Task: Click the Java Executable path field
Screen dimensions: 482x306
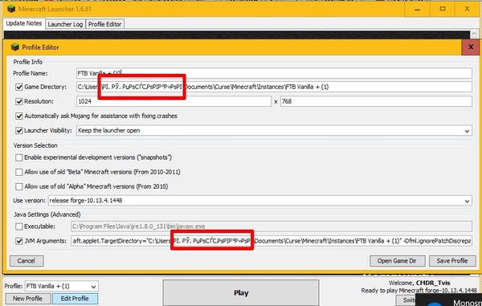Action: point(272,226)
